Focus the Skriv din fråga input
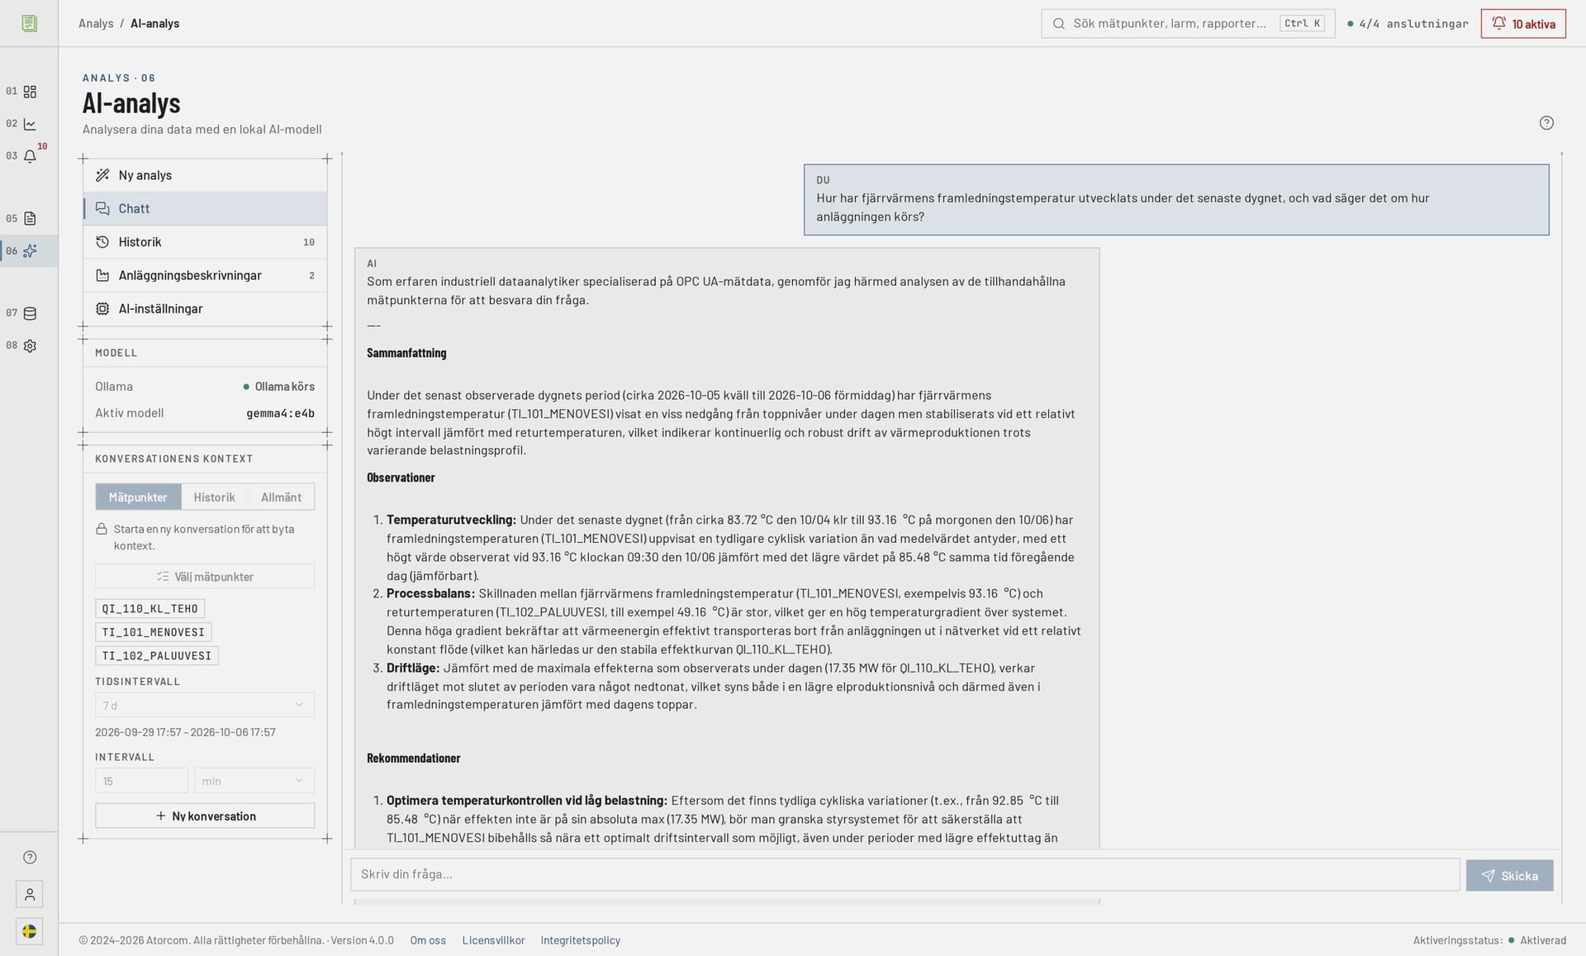Image resolution: width=1586 pixels, height=956 pixels. click(905, 874)
